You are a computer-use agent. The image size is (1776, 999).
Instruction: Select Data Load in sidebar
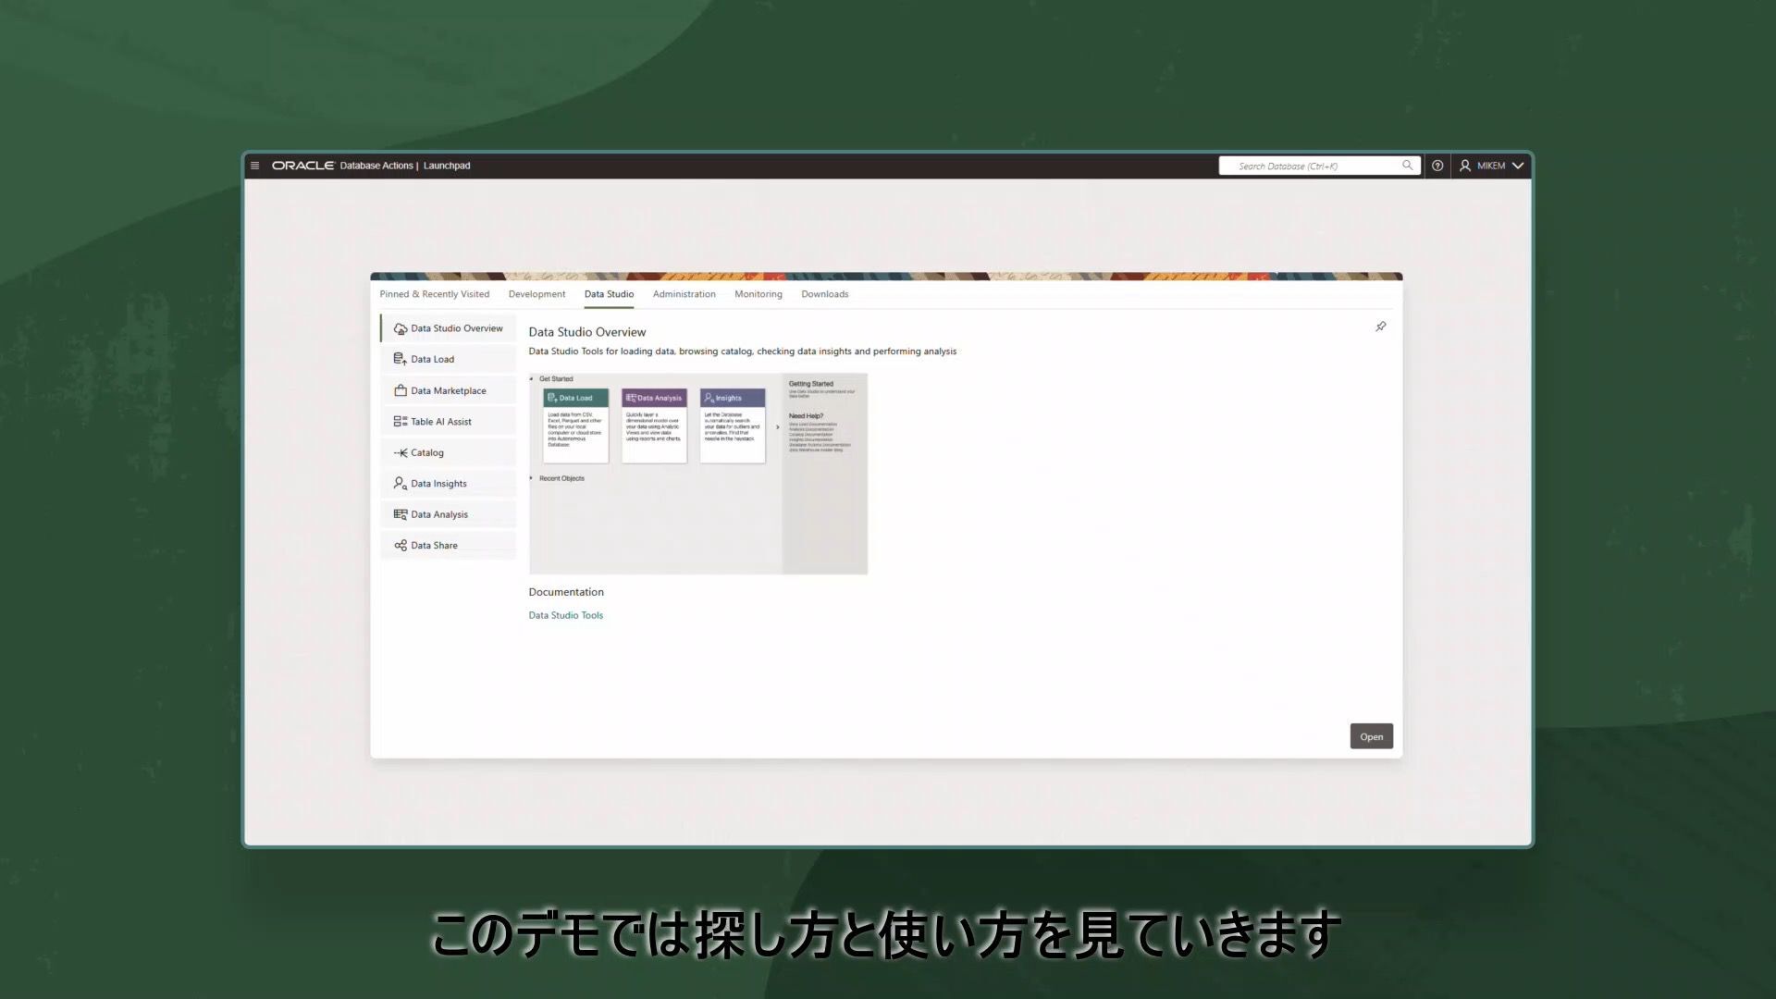click(x=432, y=359)
